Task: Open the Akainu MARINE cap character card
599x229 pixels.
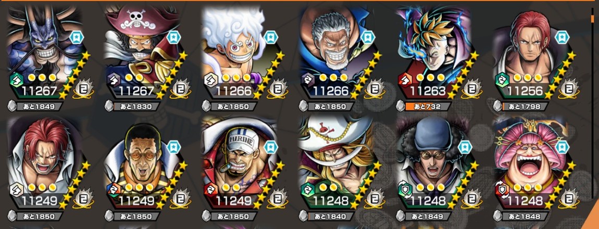Action: 243,163
